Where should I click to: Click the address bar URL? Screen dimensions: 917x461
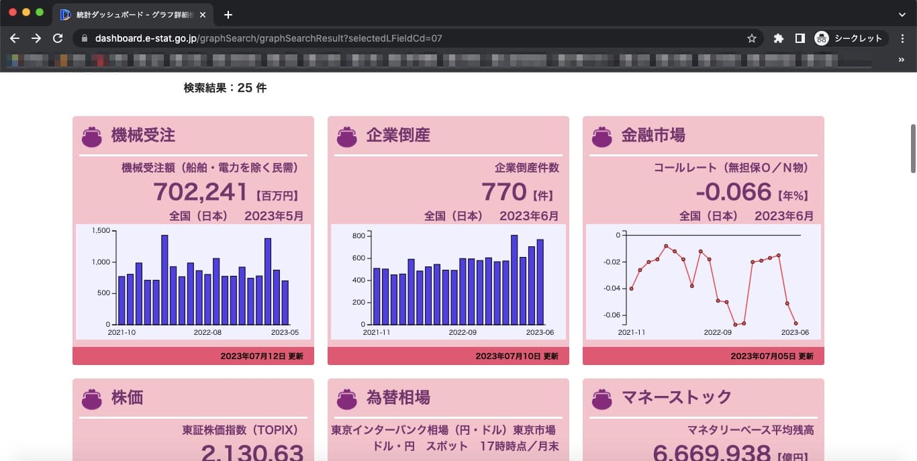[269, 38]
